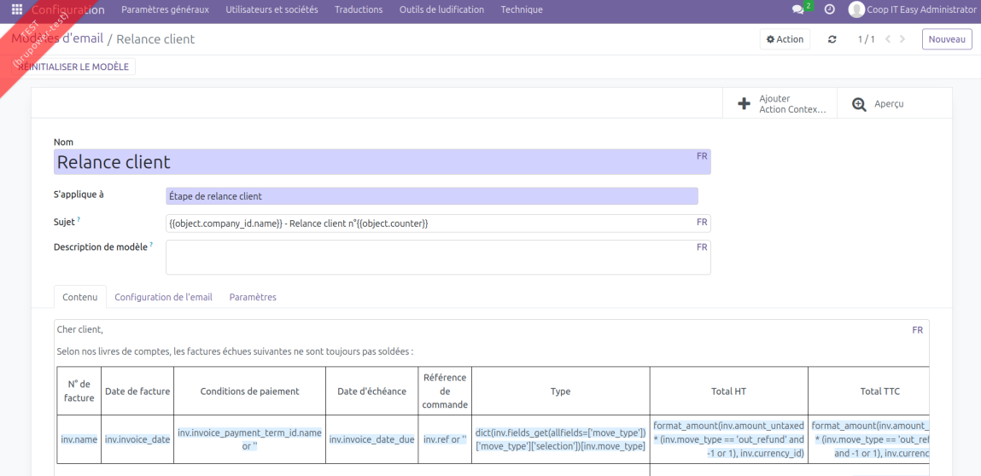The height and width of the screenshot is (476, 981).
Task: Click the format_amount(inv.amount_untaxed cell
Action: click(729, 439)
